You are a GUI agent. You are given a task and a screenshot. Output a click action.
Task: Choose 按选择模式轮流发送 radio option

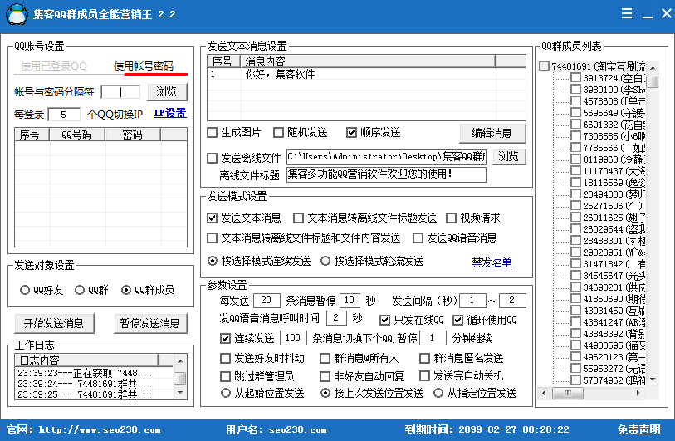325,261
